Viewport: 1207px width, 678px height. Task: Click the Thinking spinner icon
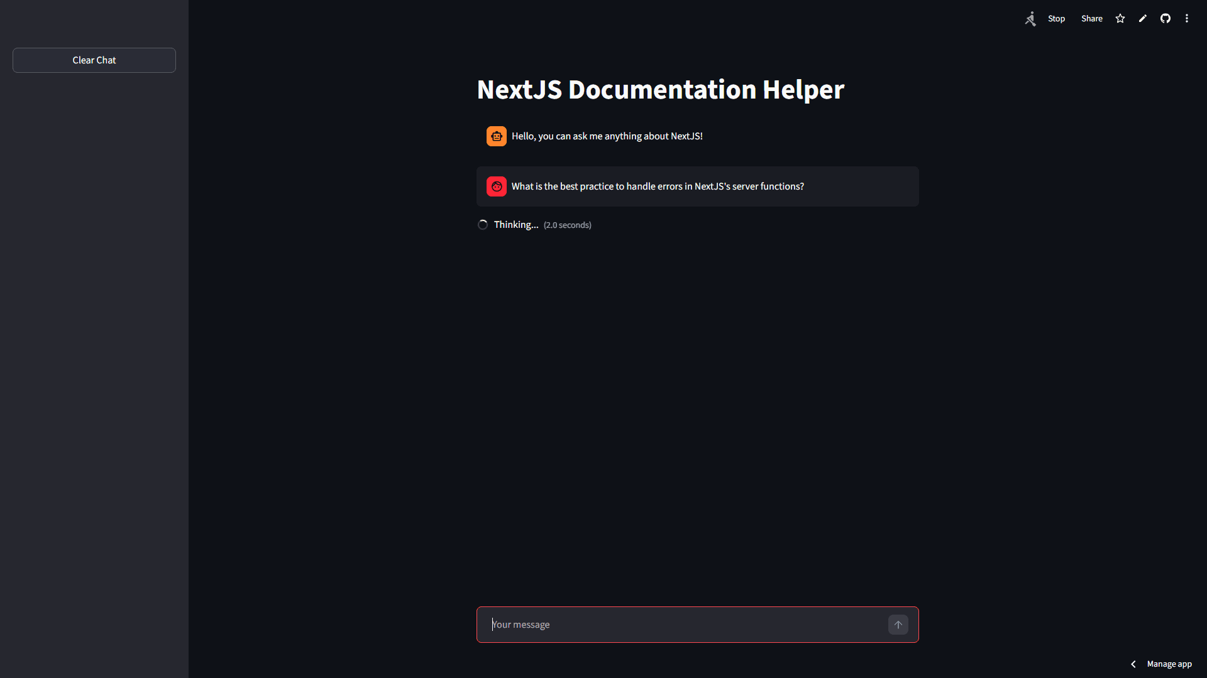tap(483, 225)
